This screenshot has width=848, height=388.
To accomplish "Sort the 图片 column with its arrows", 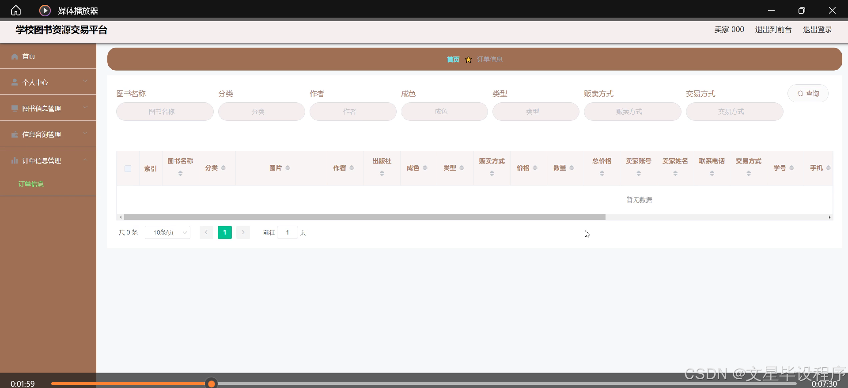I will (x=288, y=168).
